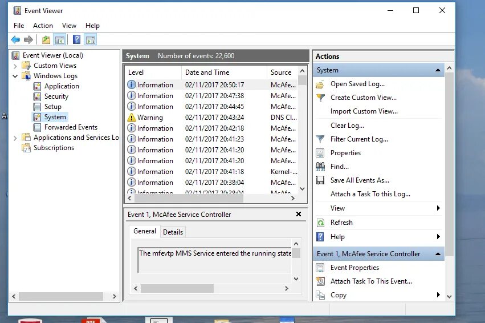The image size is (485, 323).
Task: Open Event Properties action
Action: pos(354,268)
